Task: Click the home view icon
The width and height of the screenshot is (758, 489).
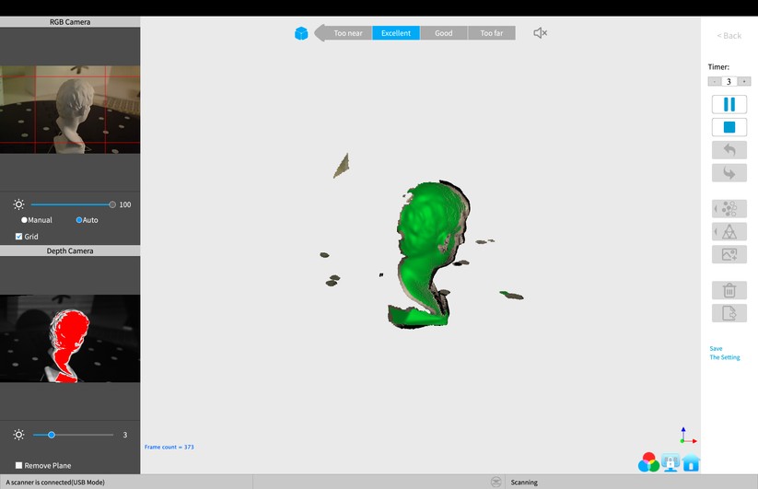Action: click(x=691, y=463)
